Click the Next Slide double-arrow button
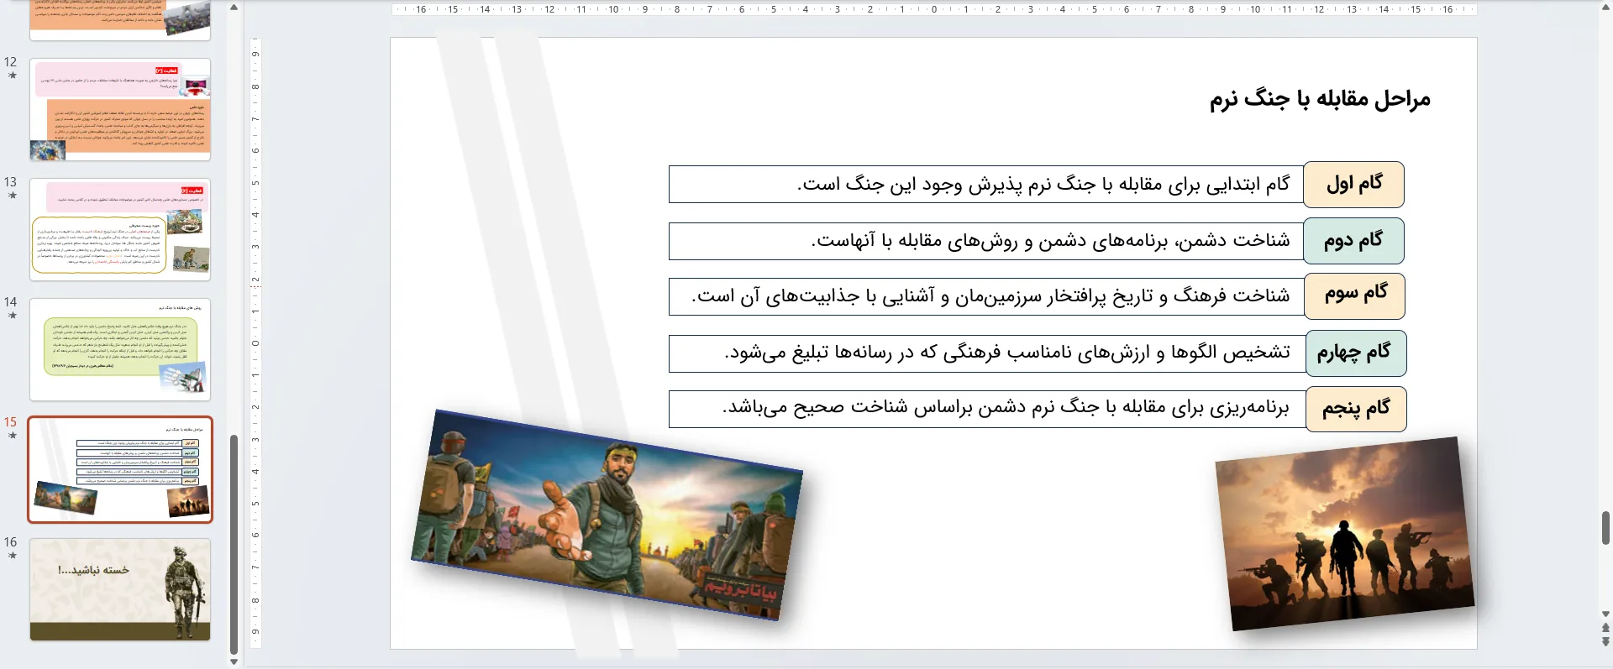1613x669 pixels. coord(1605,642)
